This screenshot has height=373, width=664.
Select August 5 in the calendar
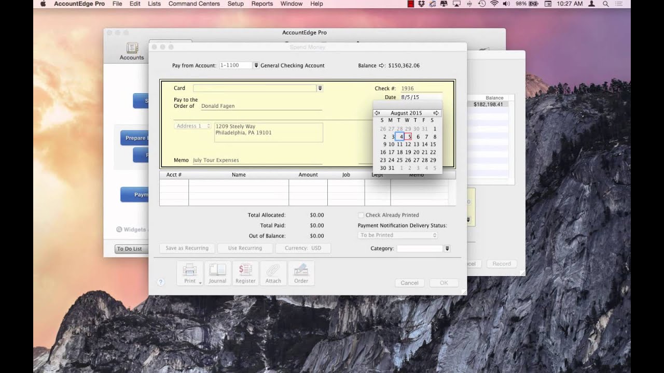pos(408,137)
